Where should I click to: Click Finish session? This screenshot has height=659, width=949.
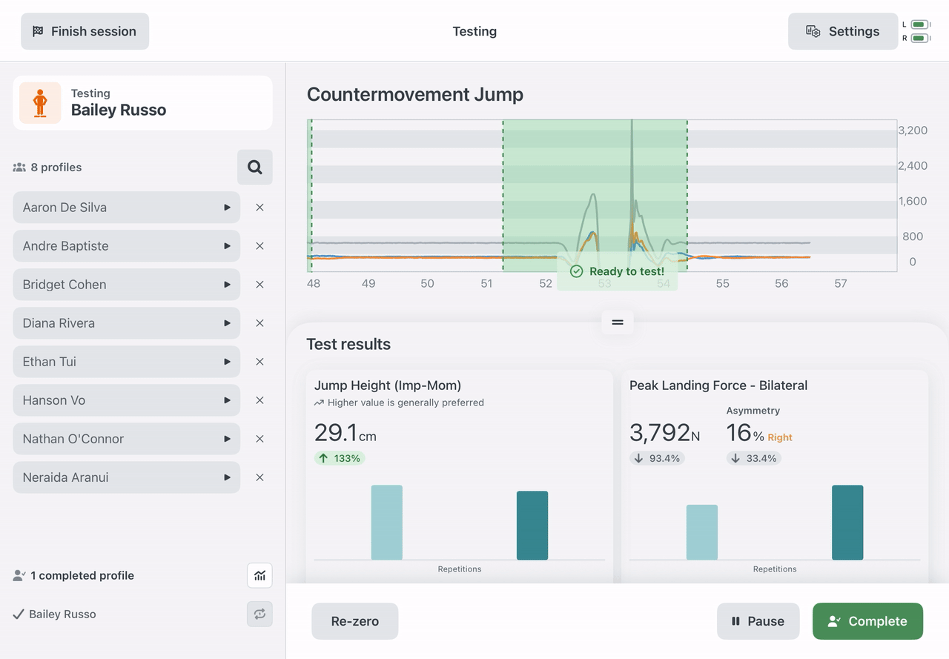click(x=85, y=31)
